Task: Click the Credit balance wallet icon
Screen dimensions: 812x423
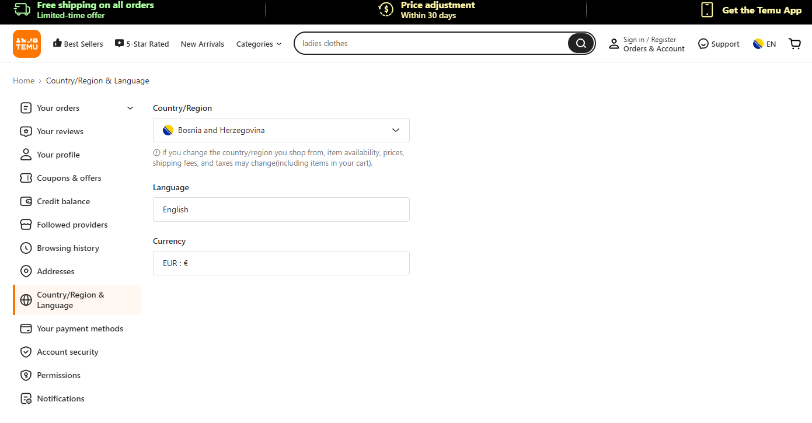Action: click(x=26, y=201)
